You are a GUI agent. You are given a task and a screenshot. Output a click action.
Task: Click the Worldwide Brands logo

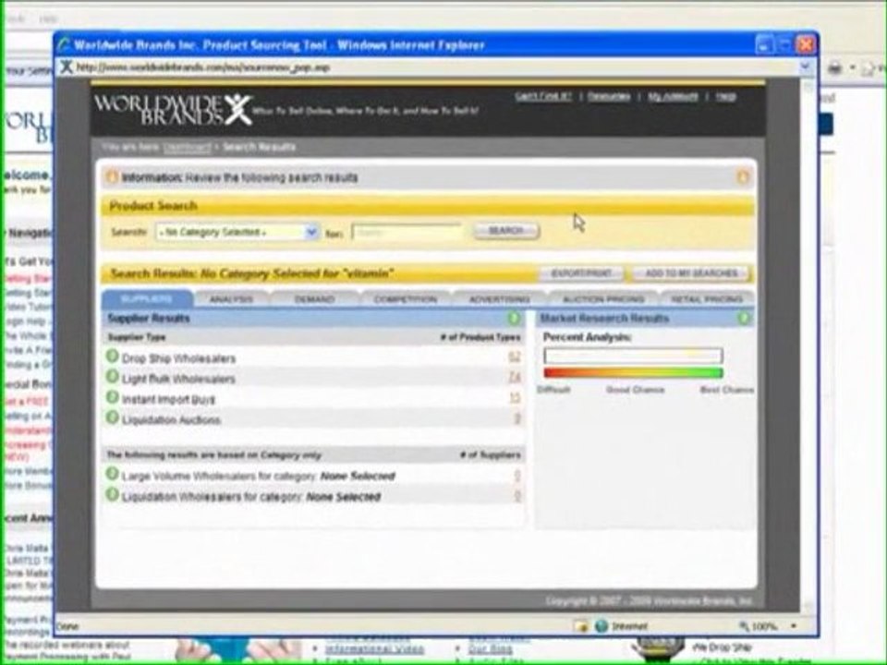point(173,109)
